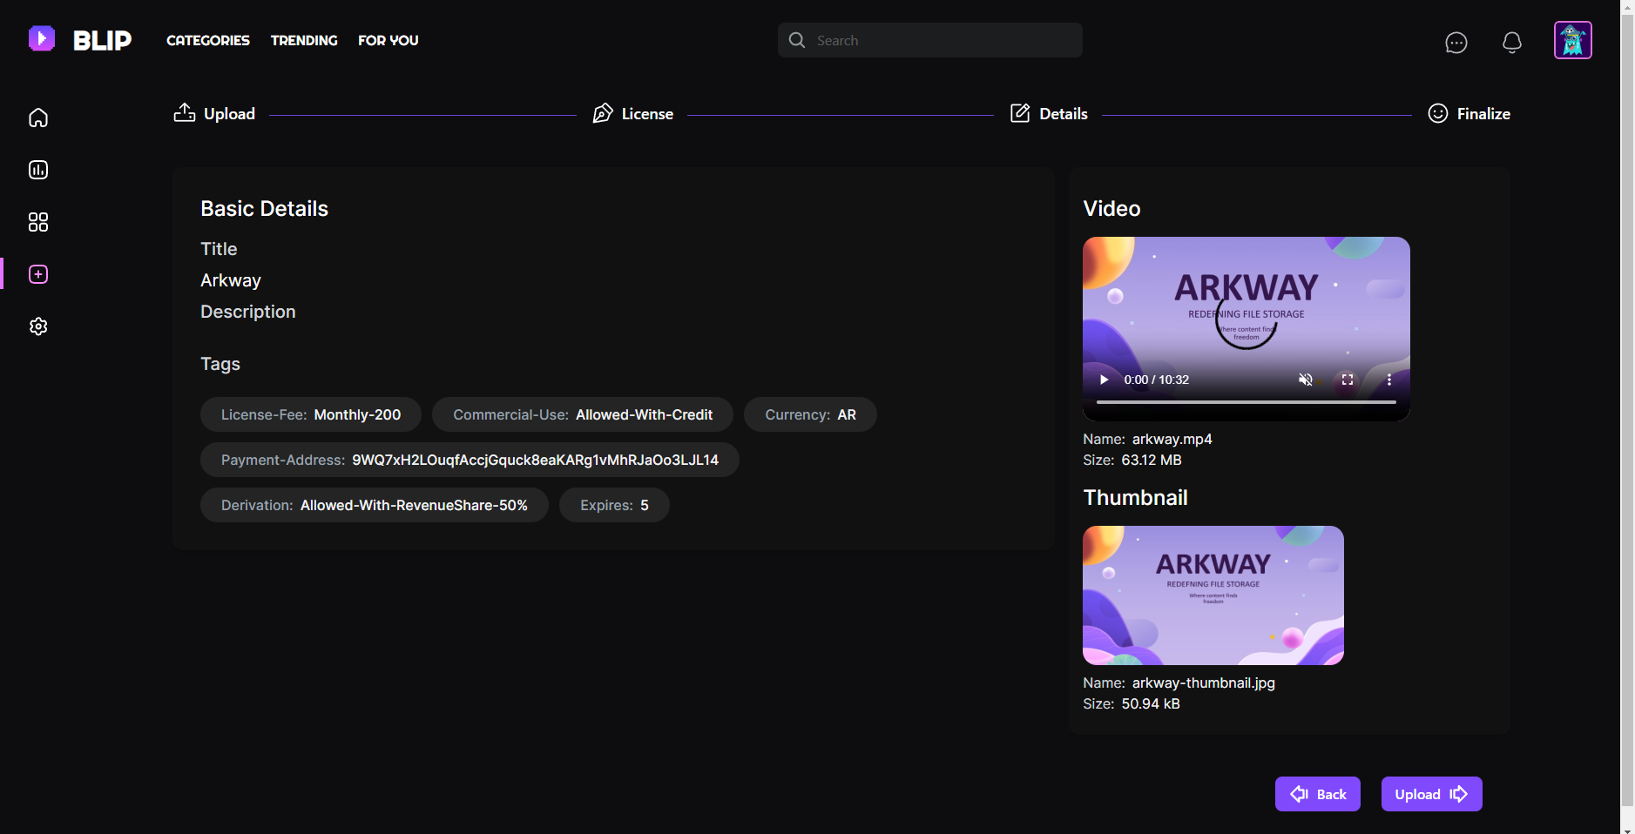The width and height of the screenshot is (1635, 834).
Task: Go to the Finalize step
Action: 1469,113
